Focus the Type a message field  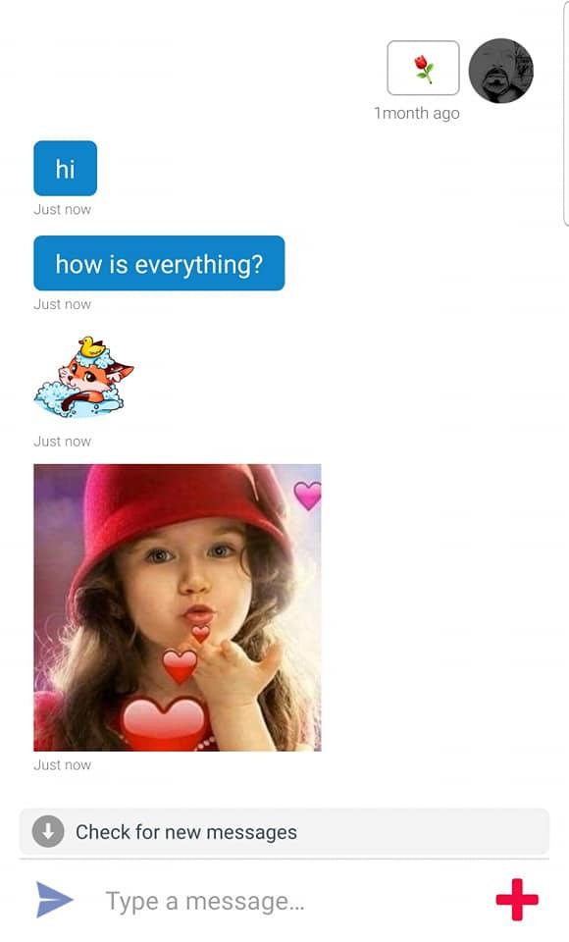click(288, 901)
